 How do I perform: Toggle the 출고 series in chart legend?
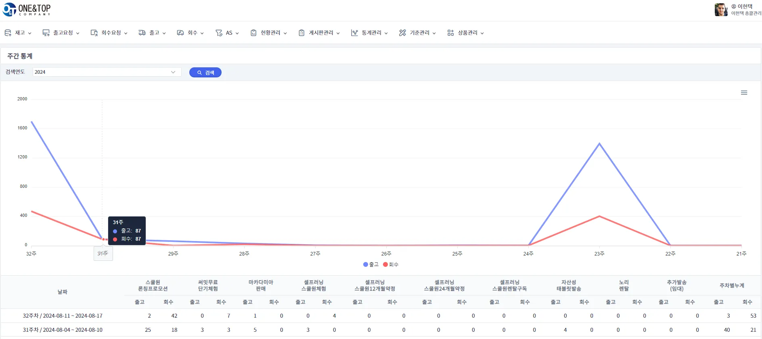(x=371, y=264)
